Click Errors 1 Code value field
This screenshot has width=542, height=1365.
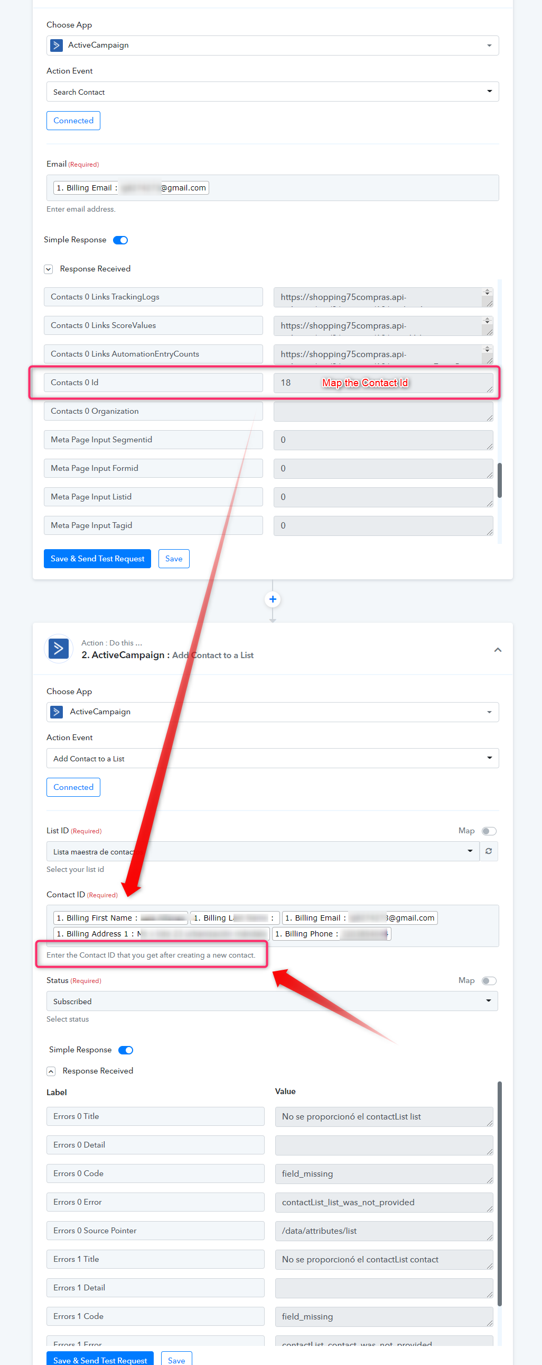tap(384, 1317)
